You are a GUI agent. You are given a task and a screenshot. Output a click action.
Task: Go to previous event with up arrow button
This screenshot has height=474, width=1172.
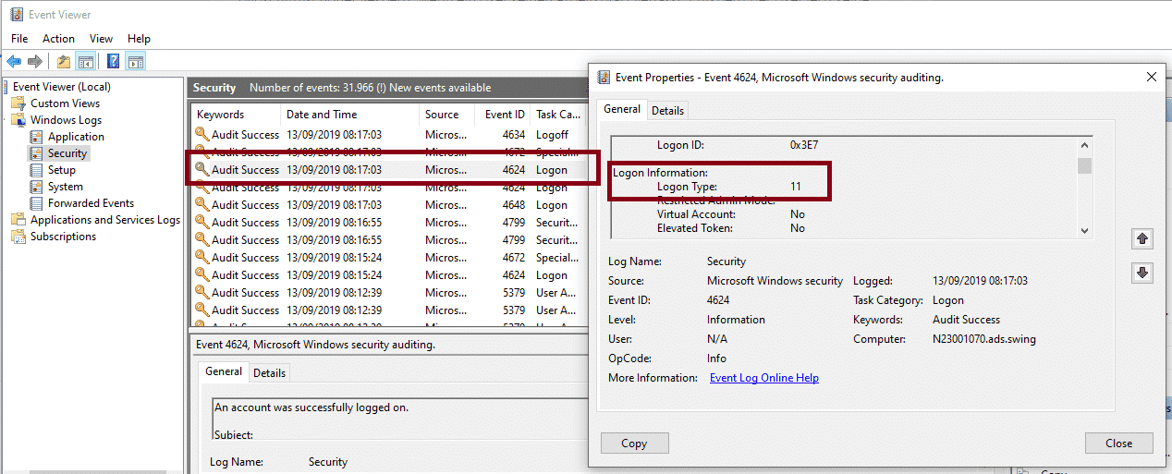tap(1142, 238)
